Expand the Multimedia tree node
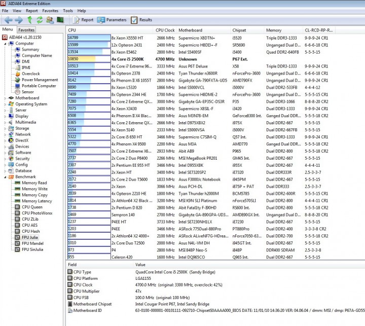 [5, 122]
